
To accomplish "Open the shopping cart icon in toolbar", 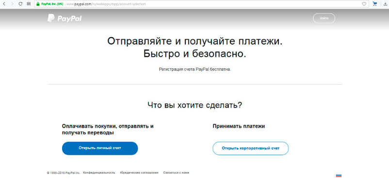I will pyautogui.click(x=375, y=4).
